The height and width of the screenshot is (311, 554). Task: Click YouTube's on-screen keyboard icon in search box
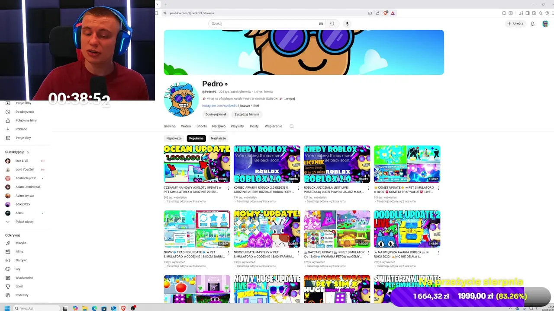[321, 24]
